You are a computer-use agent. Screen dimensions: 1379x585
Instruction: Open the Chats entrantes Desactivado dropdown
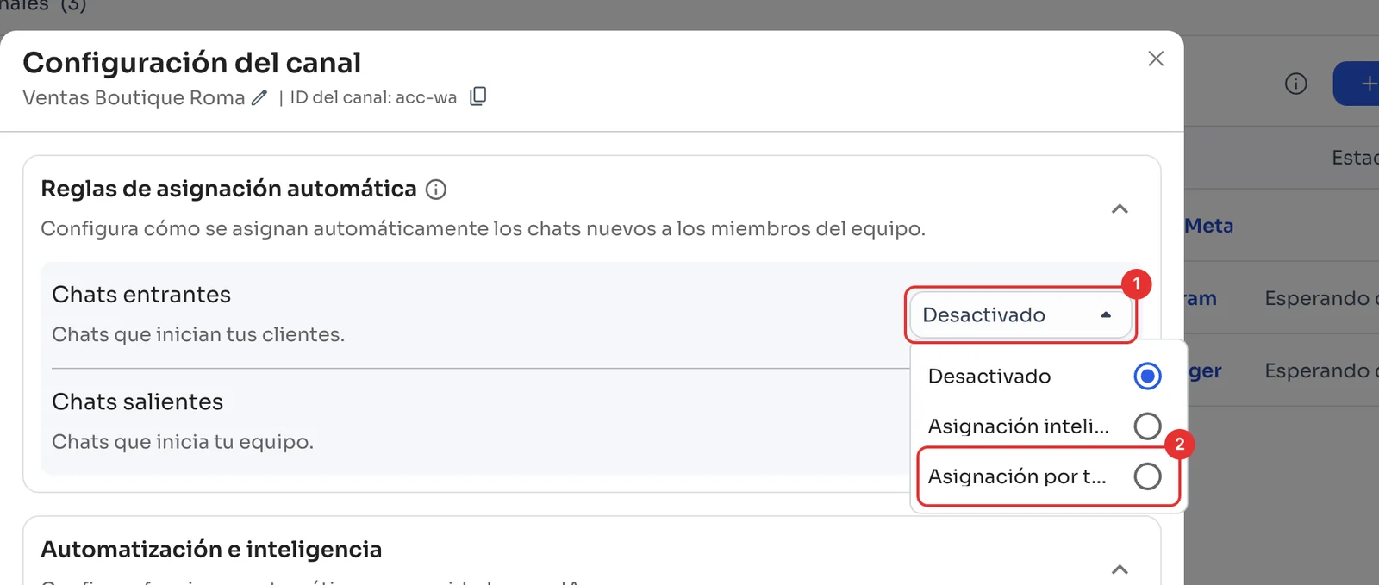[1020, 314]
